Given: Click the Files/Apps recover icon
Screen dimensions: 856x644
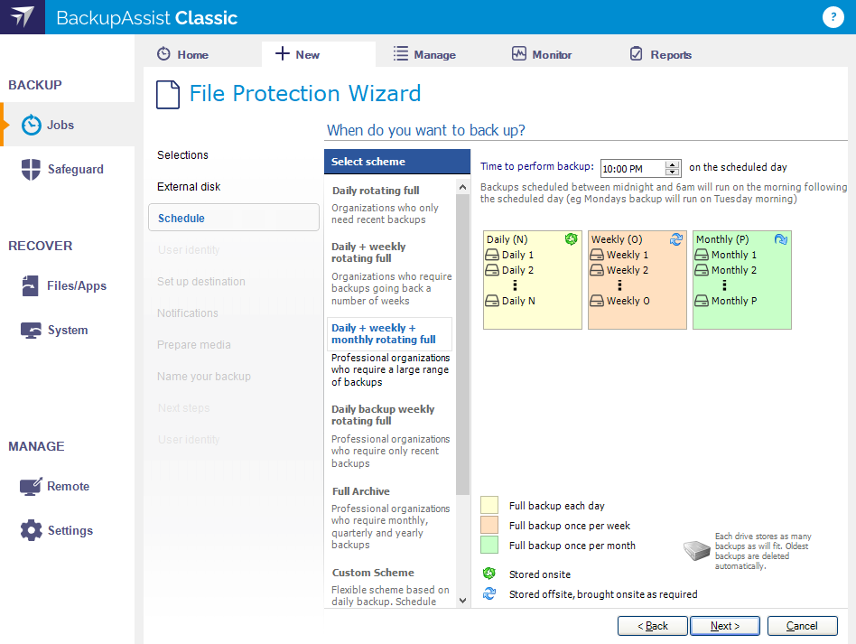Looking at the screenshot, I should tap(30, 285).
